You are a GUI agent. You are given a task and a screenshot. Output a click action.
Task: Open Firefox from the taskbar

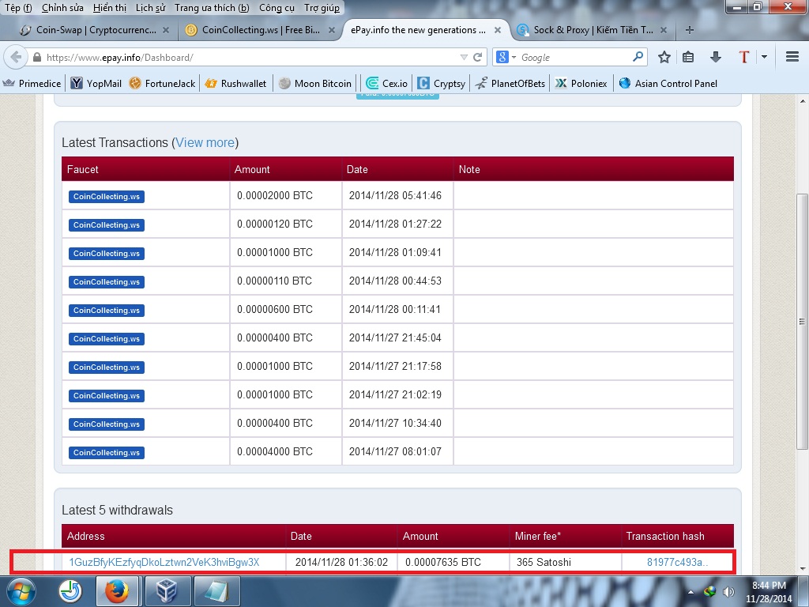(117, 591)
